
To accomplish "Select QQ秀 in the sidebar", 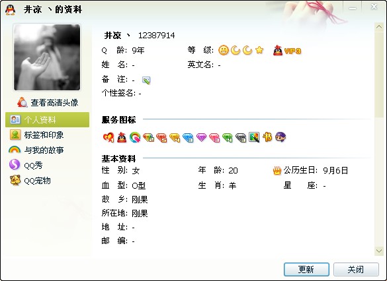I will [x=26, y=165].
